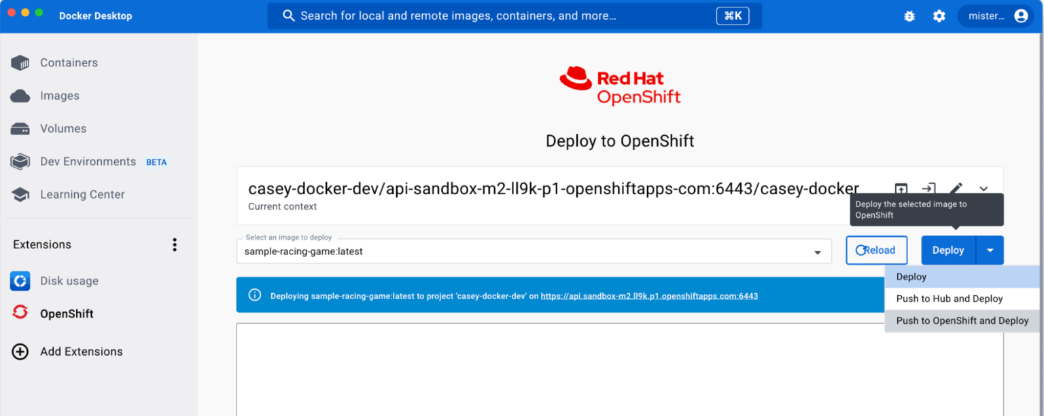Open the Learning Center

point(82,194)
